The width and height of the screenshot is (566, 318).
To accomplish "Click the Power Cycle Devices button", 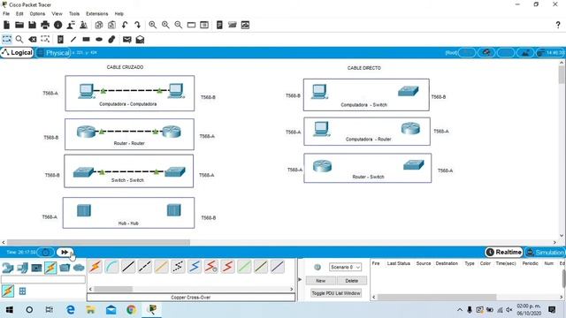I will tap(45, 252).
